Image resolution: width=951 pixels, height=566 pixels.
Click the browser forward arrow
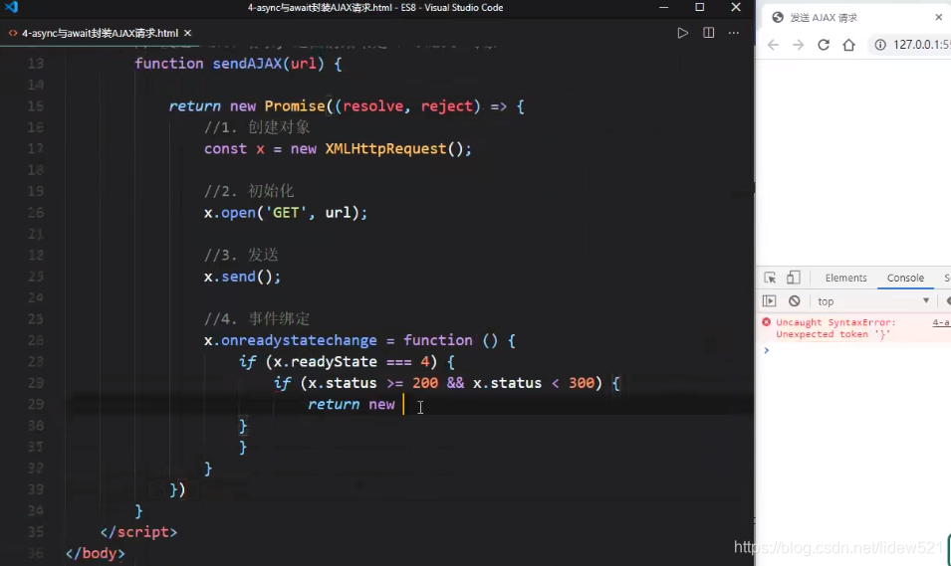coord(799,45)
